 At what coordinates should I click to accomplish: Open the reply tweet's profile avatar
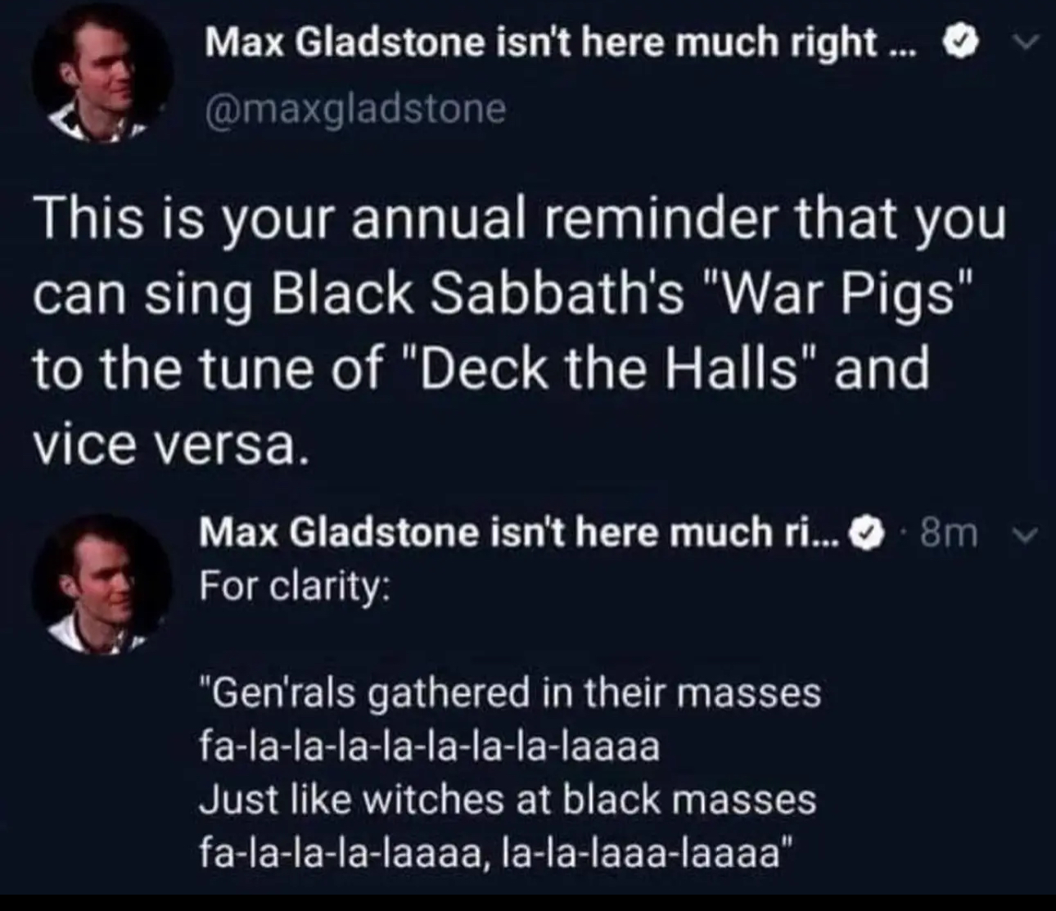point(102,584)
